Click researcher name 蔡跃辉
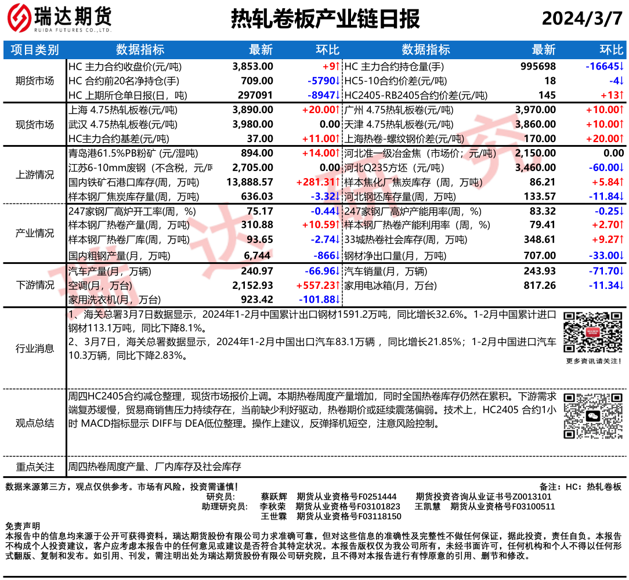Image resolution: width=629 pixels, height=580 pixels. (x=274, y=496)
